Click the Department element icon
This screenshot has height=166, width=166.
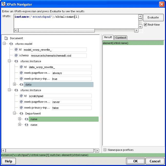[x=21, y=113]
